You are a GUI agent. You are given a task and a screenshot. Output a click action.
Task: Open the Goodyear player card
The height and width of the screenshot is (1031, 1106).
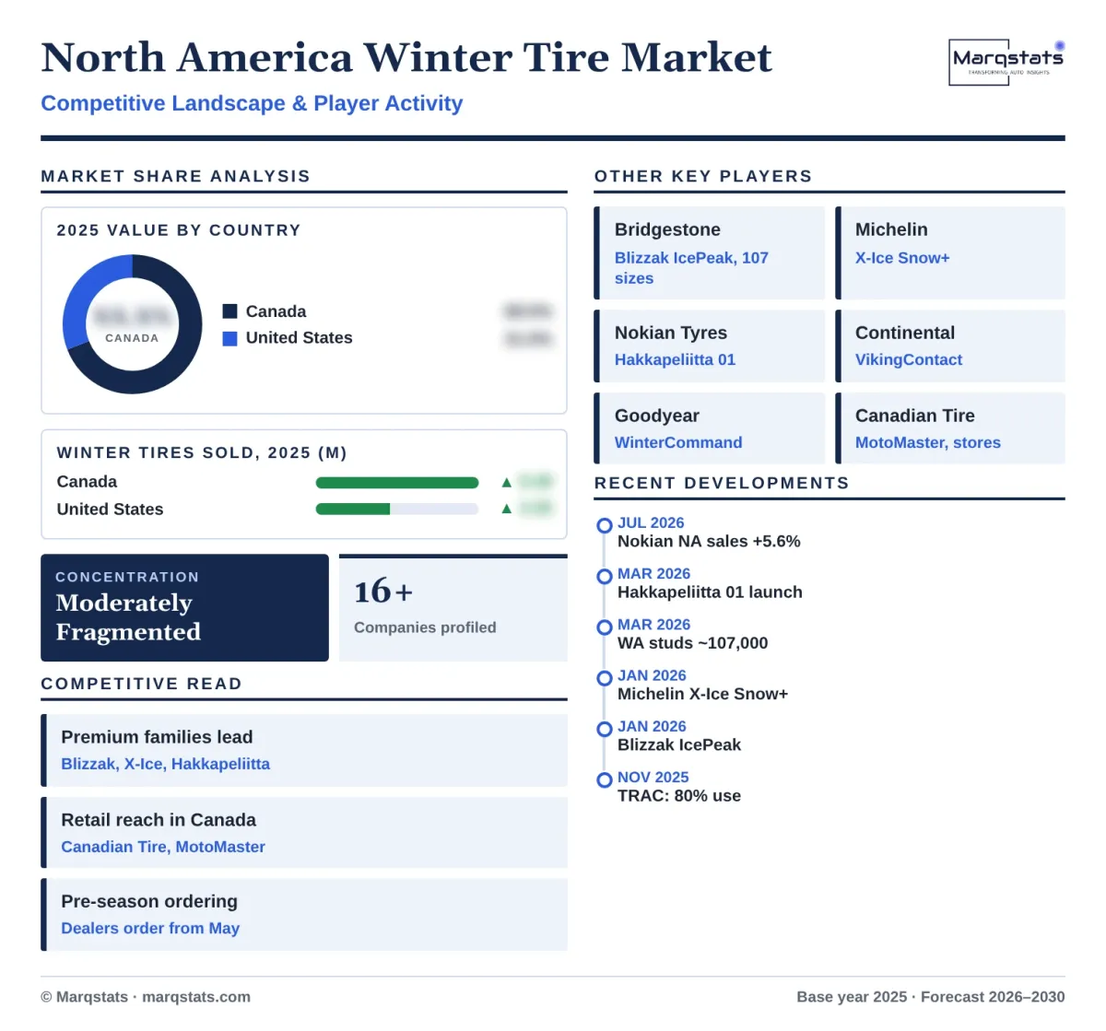[x=710, y=428]
